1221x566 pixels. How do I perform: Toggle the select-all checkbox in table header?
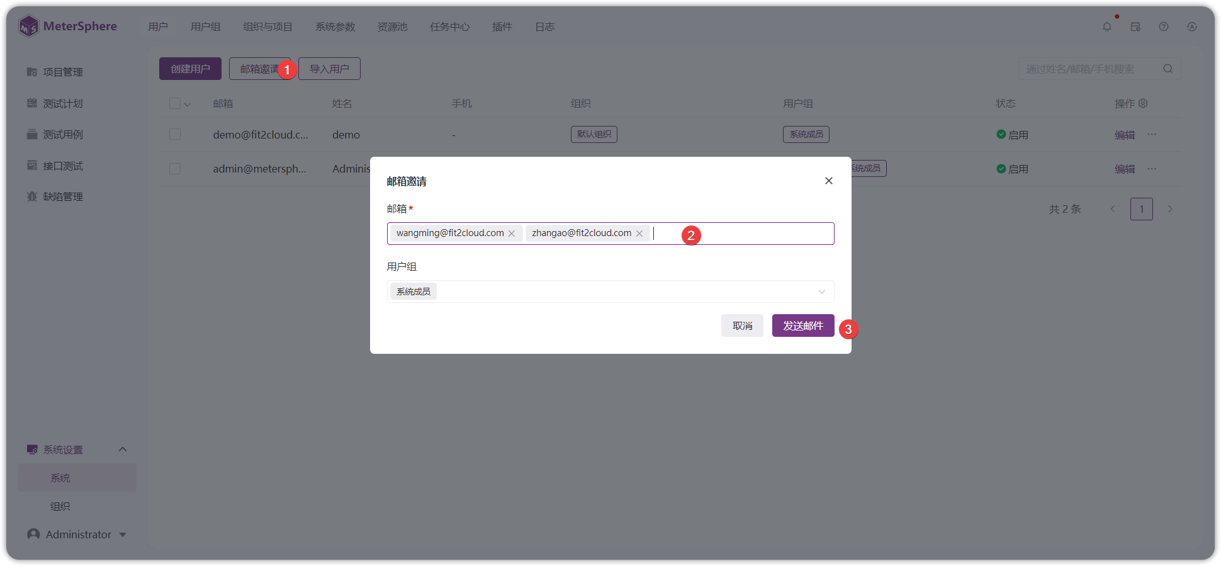click(x=175, y=103)
